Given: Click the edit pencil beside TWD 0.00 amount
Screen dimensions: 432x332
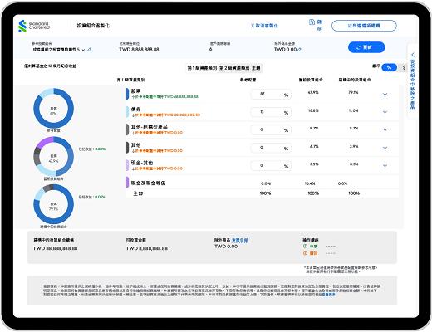Looking at the screenshot, I should tap(299, 50).
